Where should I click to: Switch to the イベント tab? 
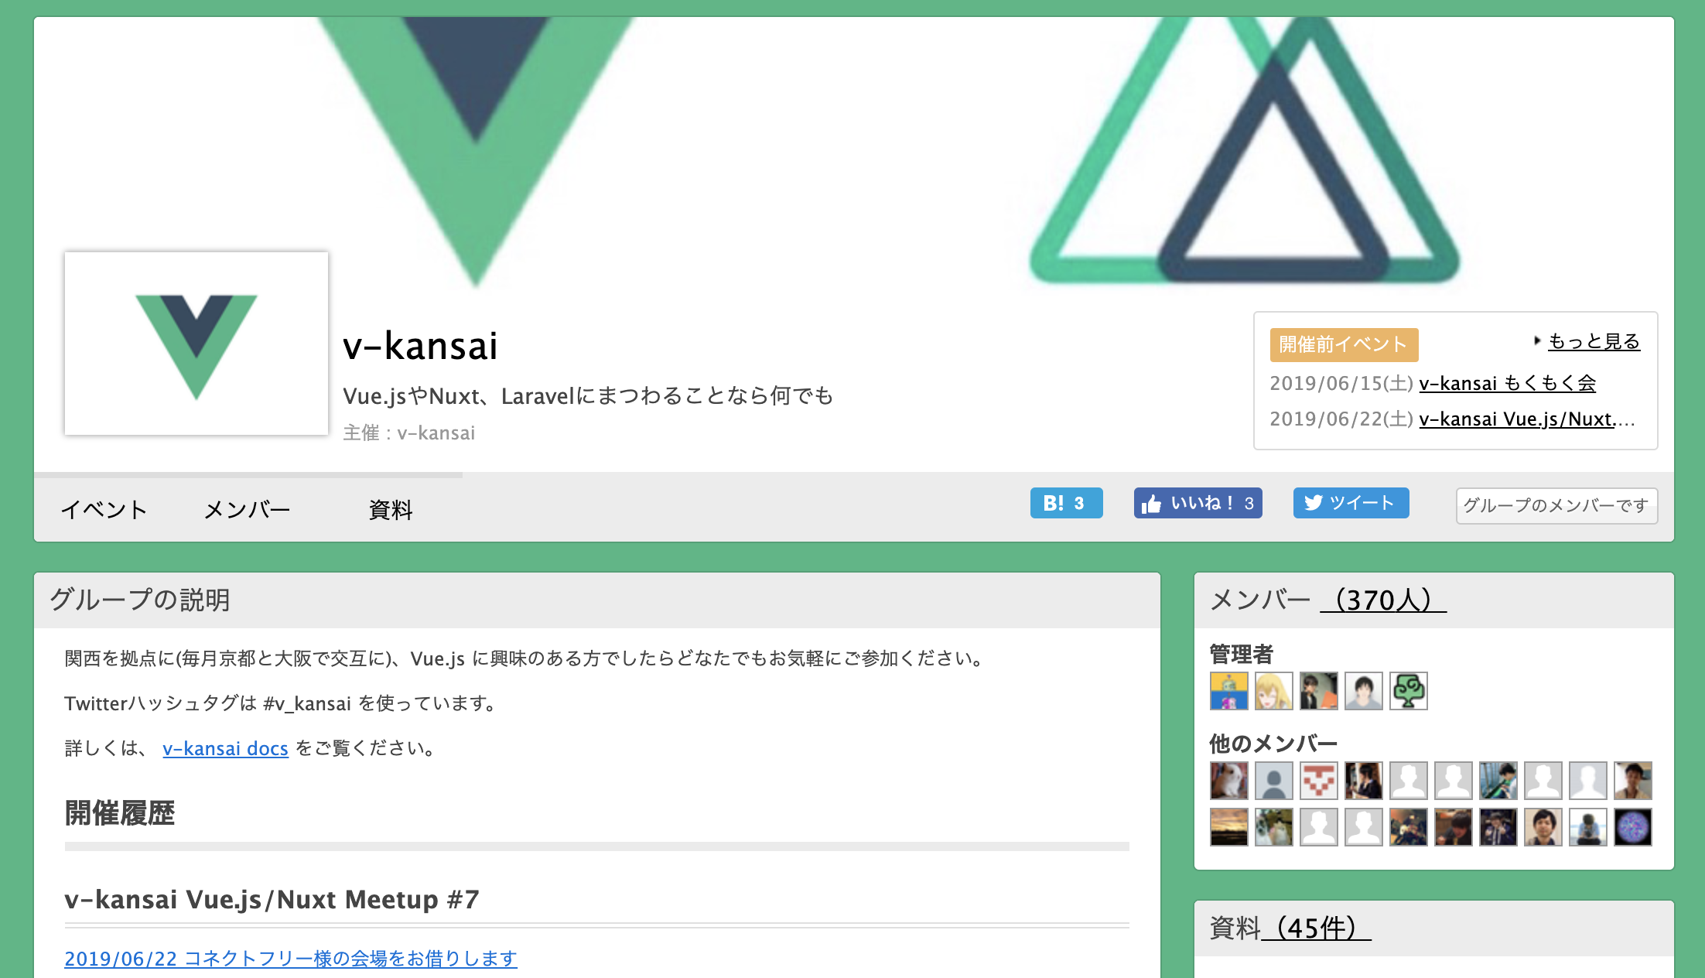coord(104,509)
